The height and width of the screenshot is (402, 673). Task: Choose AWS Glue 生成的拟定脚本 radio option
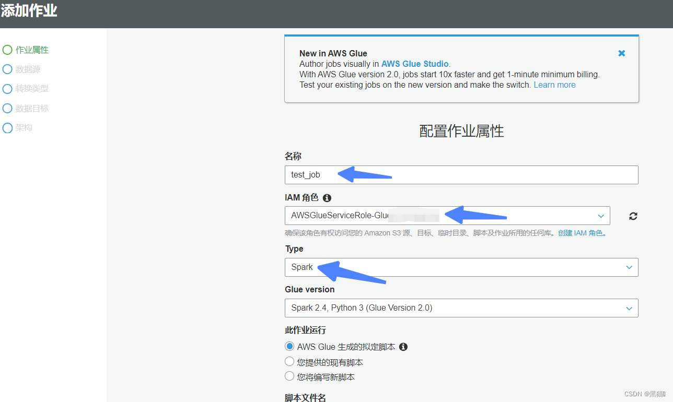(x=289, y=346)
